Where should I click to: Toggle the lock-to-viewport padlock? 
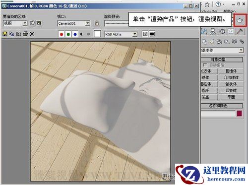coord(97,23)
